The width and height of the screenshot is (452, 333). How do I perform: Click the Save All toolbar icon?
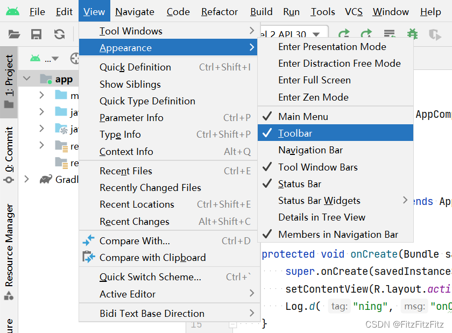37,34
